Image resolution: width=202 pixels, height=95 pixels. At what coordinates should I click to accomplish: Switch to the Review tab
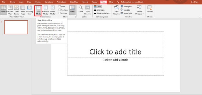[x=95, y=2]
